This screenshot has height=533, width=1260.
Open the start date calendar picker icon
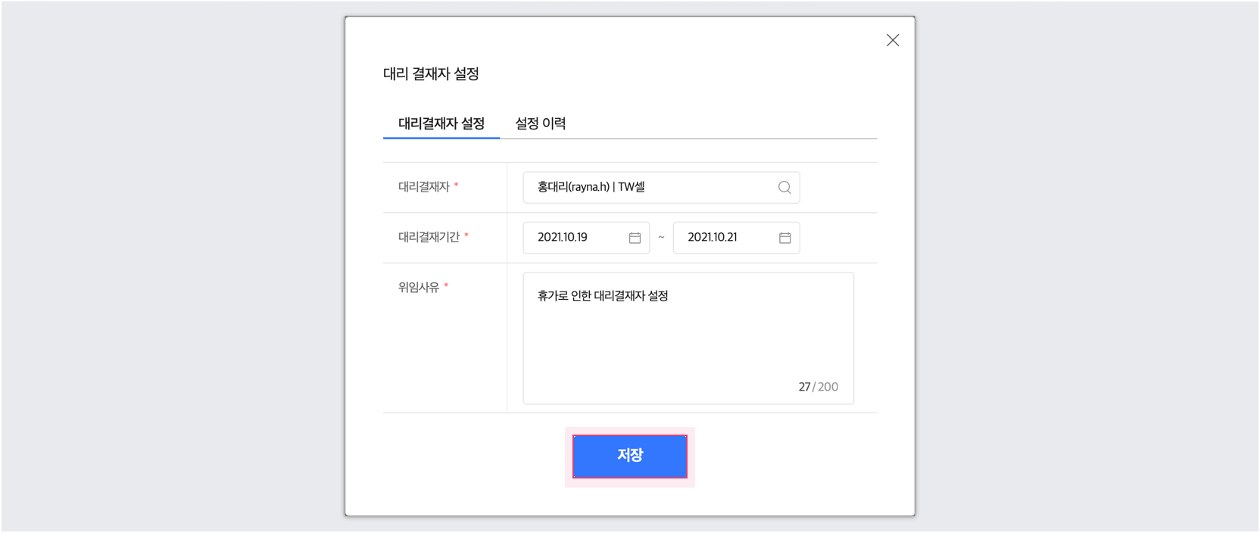pyautogui.click(x=635, y=238)
